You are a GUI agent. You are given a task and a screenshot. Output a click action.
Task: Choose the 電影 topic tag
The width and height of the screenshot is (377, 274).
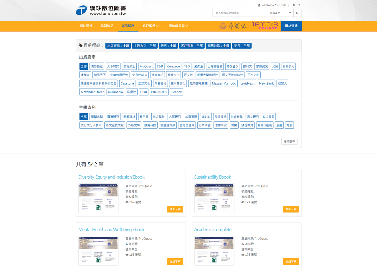point(289,125)
